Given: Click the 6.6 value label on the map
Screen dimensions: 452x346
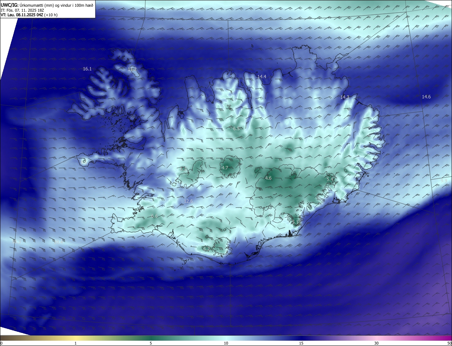Looking at the screenshot, I should (x=154, y=216).
